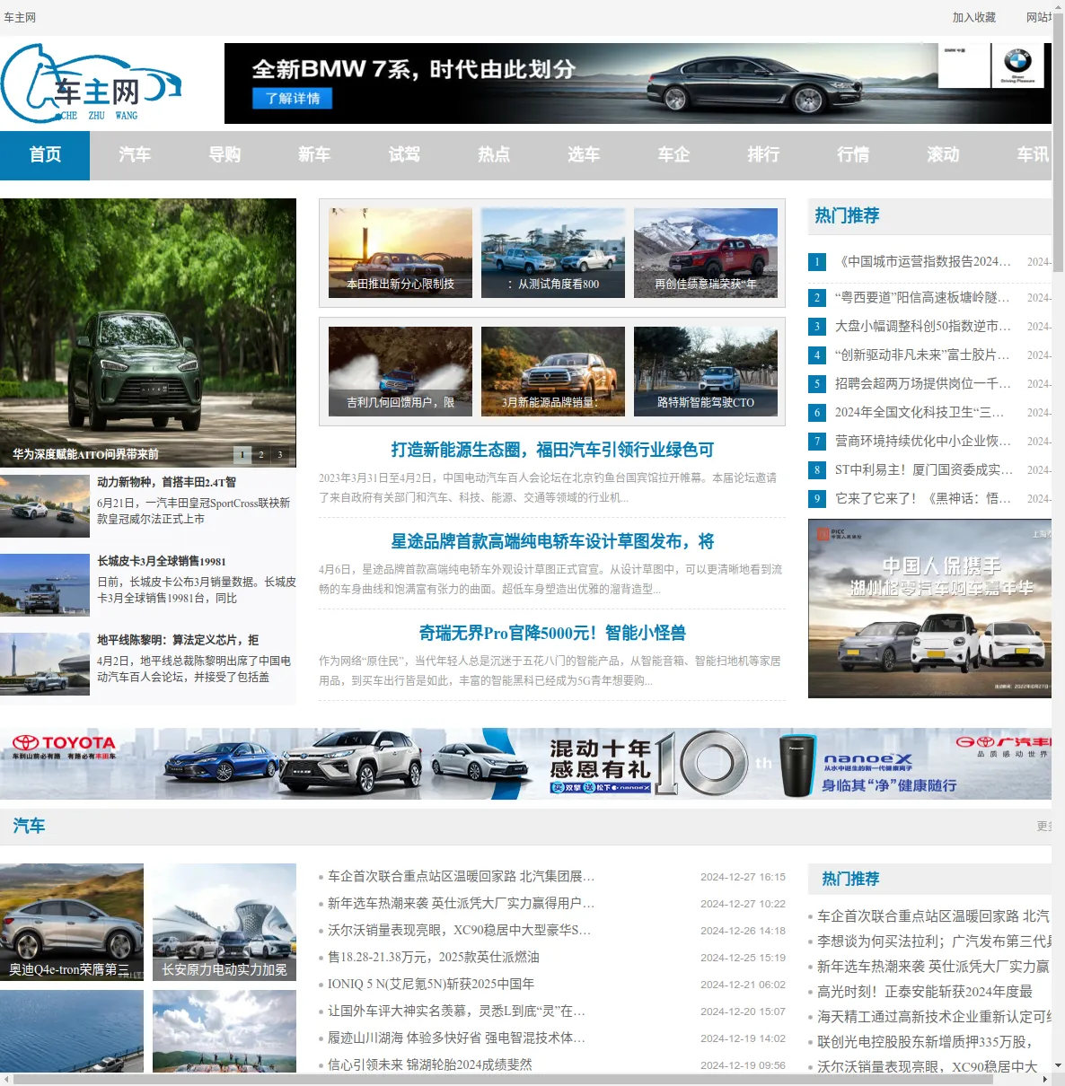Open news 车企首次联合重点站区温暖回家路 北汽集团展
The height and width of the screenshot is (1086, 1065).
[461, 877]
